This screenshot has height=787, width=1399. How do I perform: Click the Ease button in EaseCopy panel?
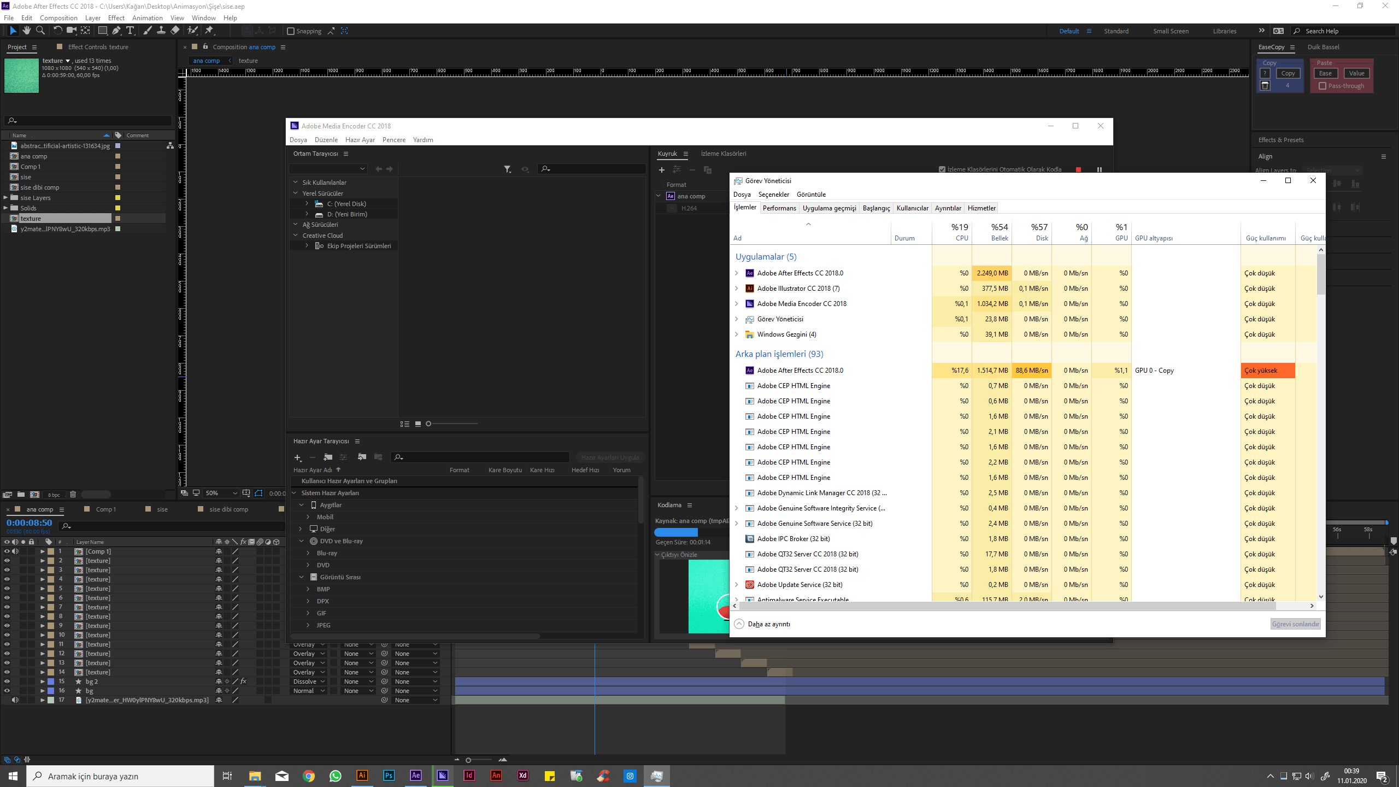click(1325, 73)
